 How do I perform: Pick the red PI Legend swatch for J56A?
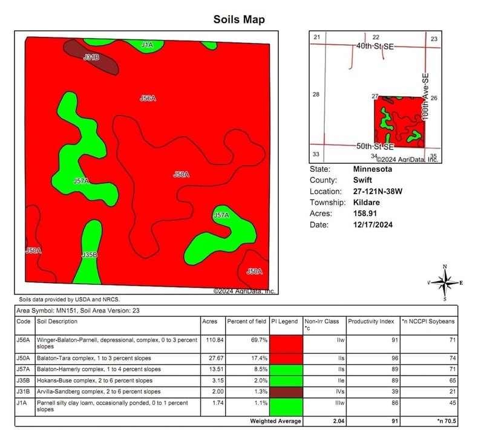point(286,344)
